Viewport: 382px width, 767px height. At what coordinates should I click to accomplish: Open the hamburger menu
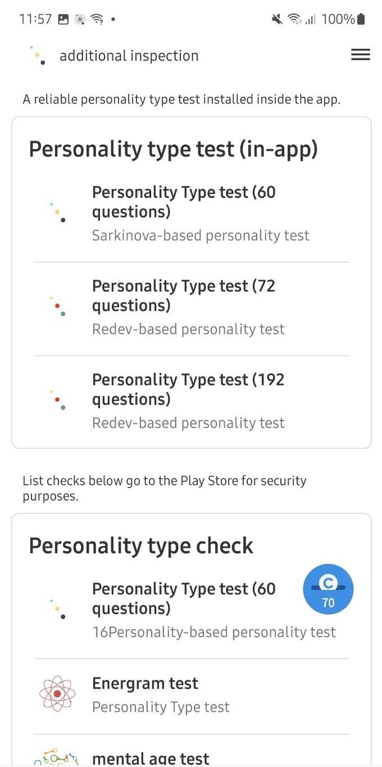click(360, 55)
